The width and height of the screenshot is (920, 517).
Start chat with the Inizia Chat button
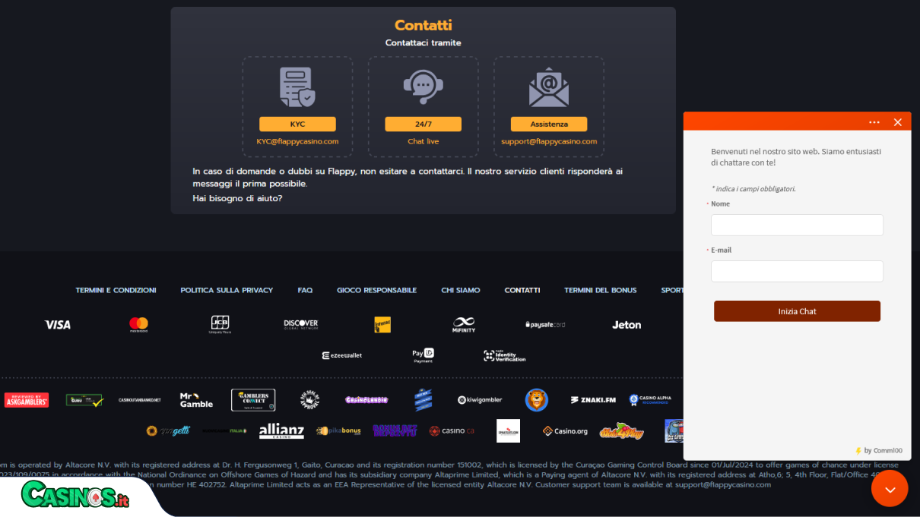(797, 311)
